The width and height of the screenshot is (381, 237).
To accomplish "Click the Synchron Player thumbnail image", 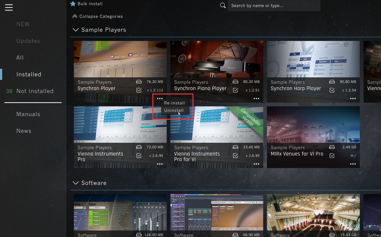I will [x=120, y=59].
